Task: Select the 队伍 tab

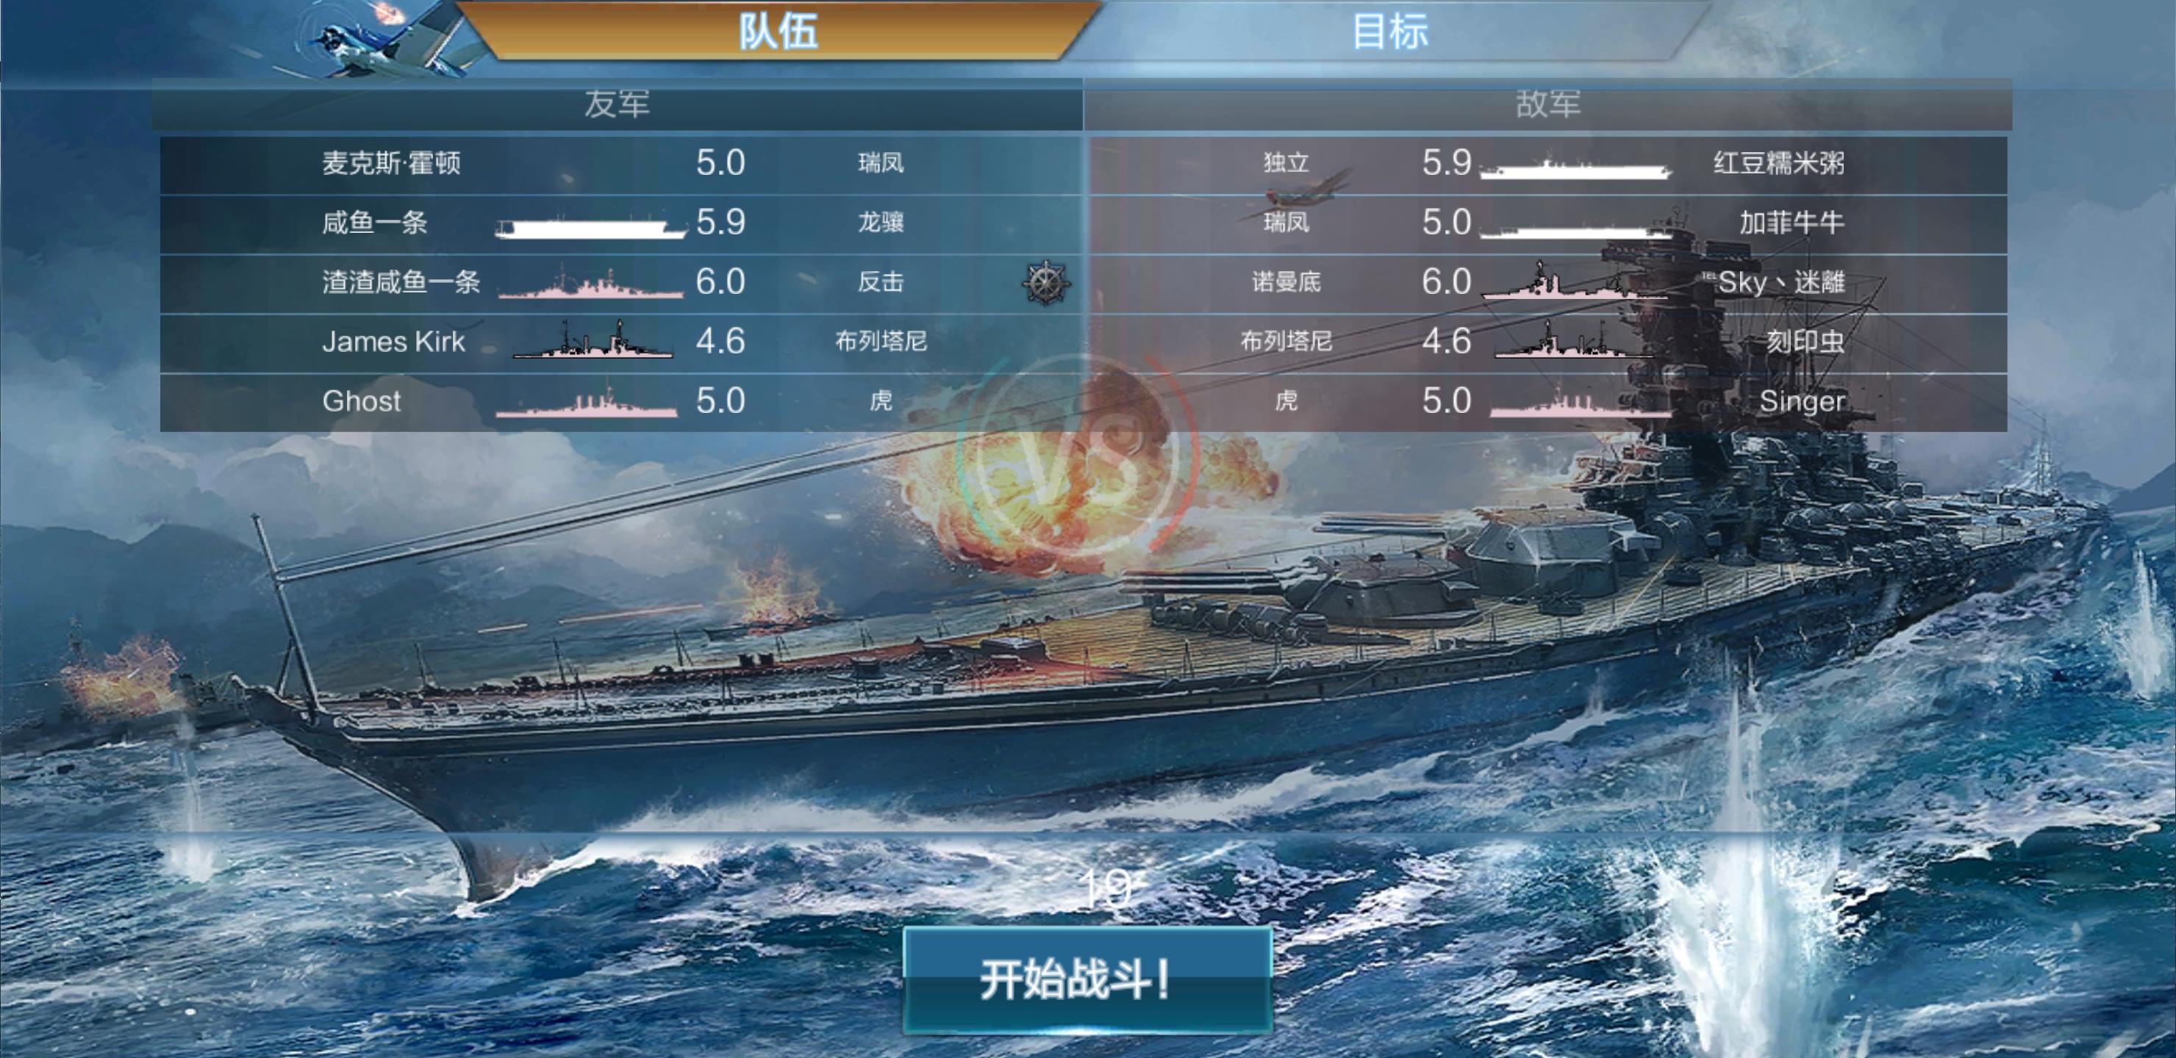Action: click(x=778, y=32)
